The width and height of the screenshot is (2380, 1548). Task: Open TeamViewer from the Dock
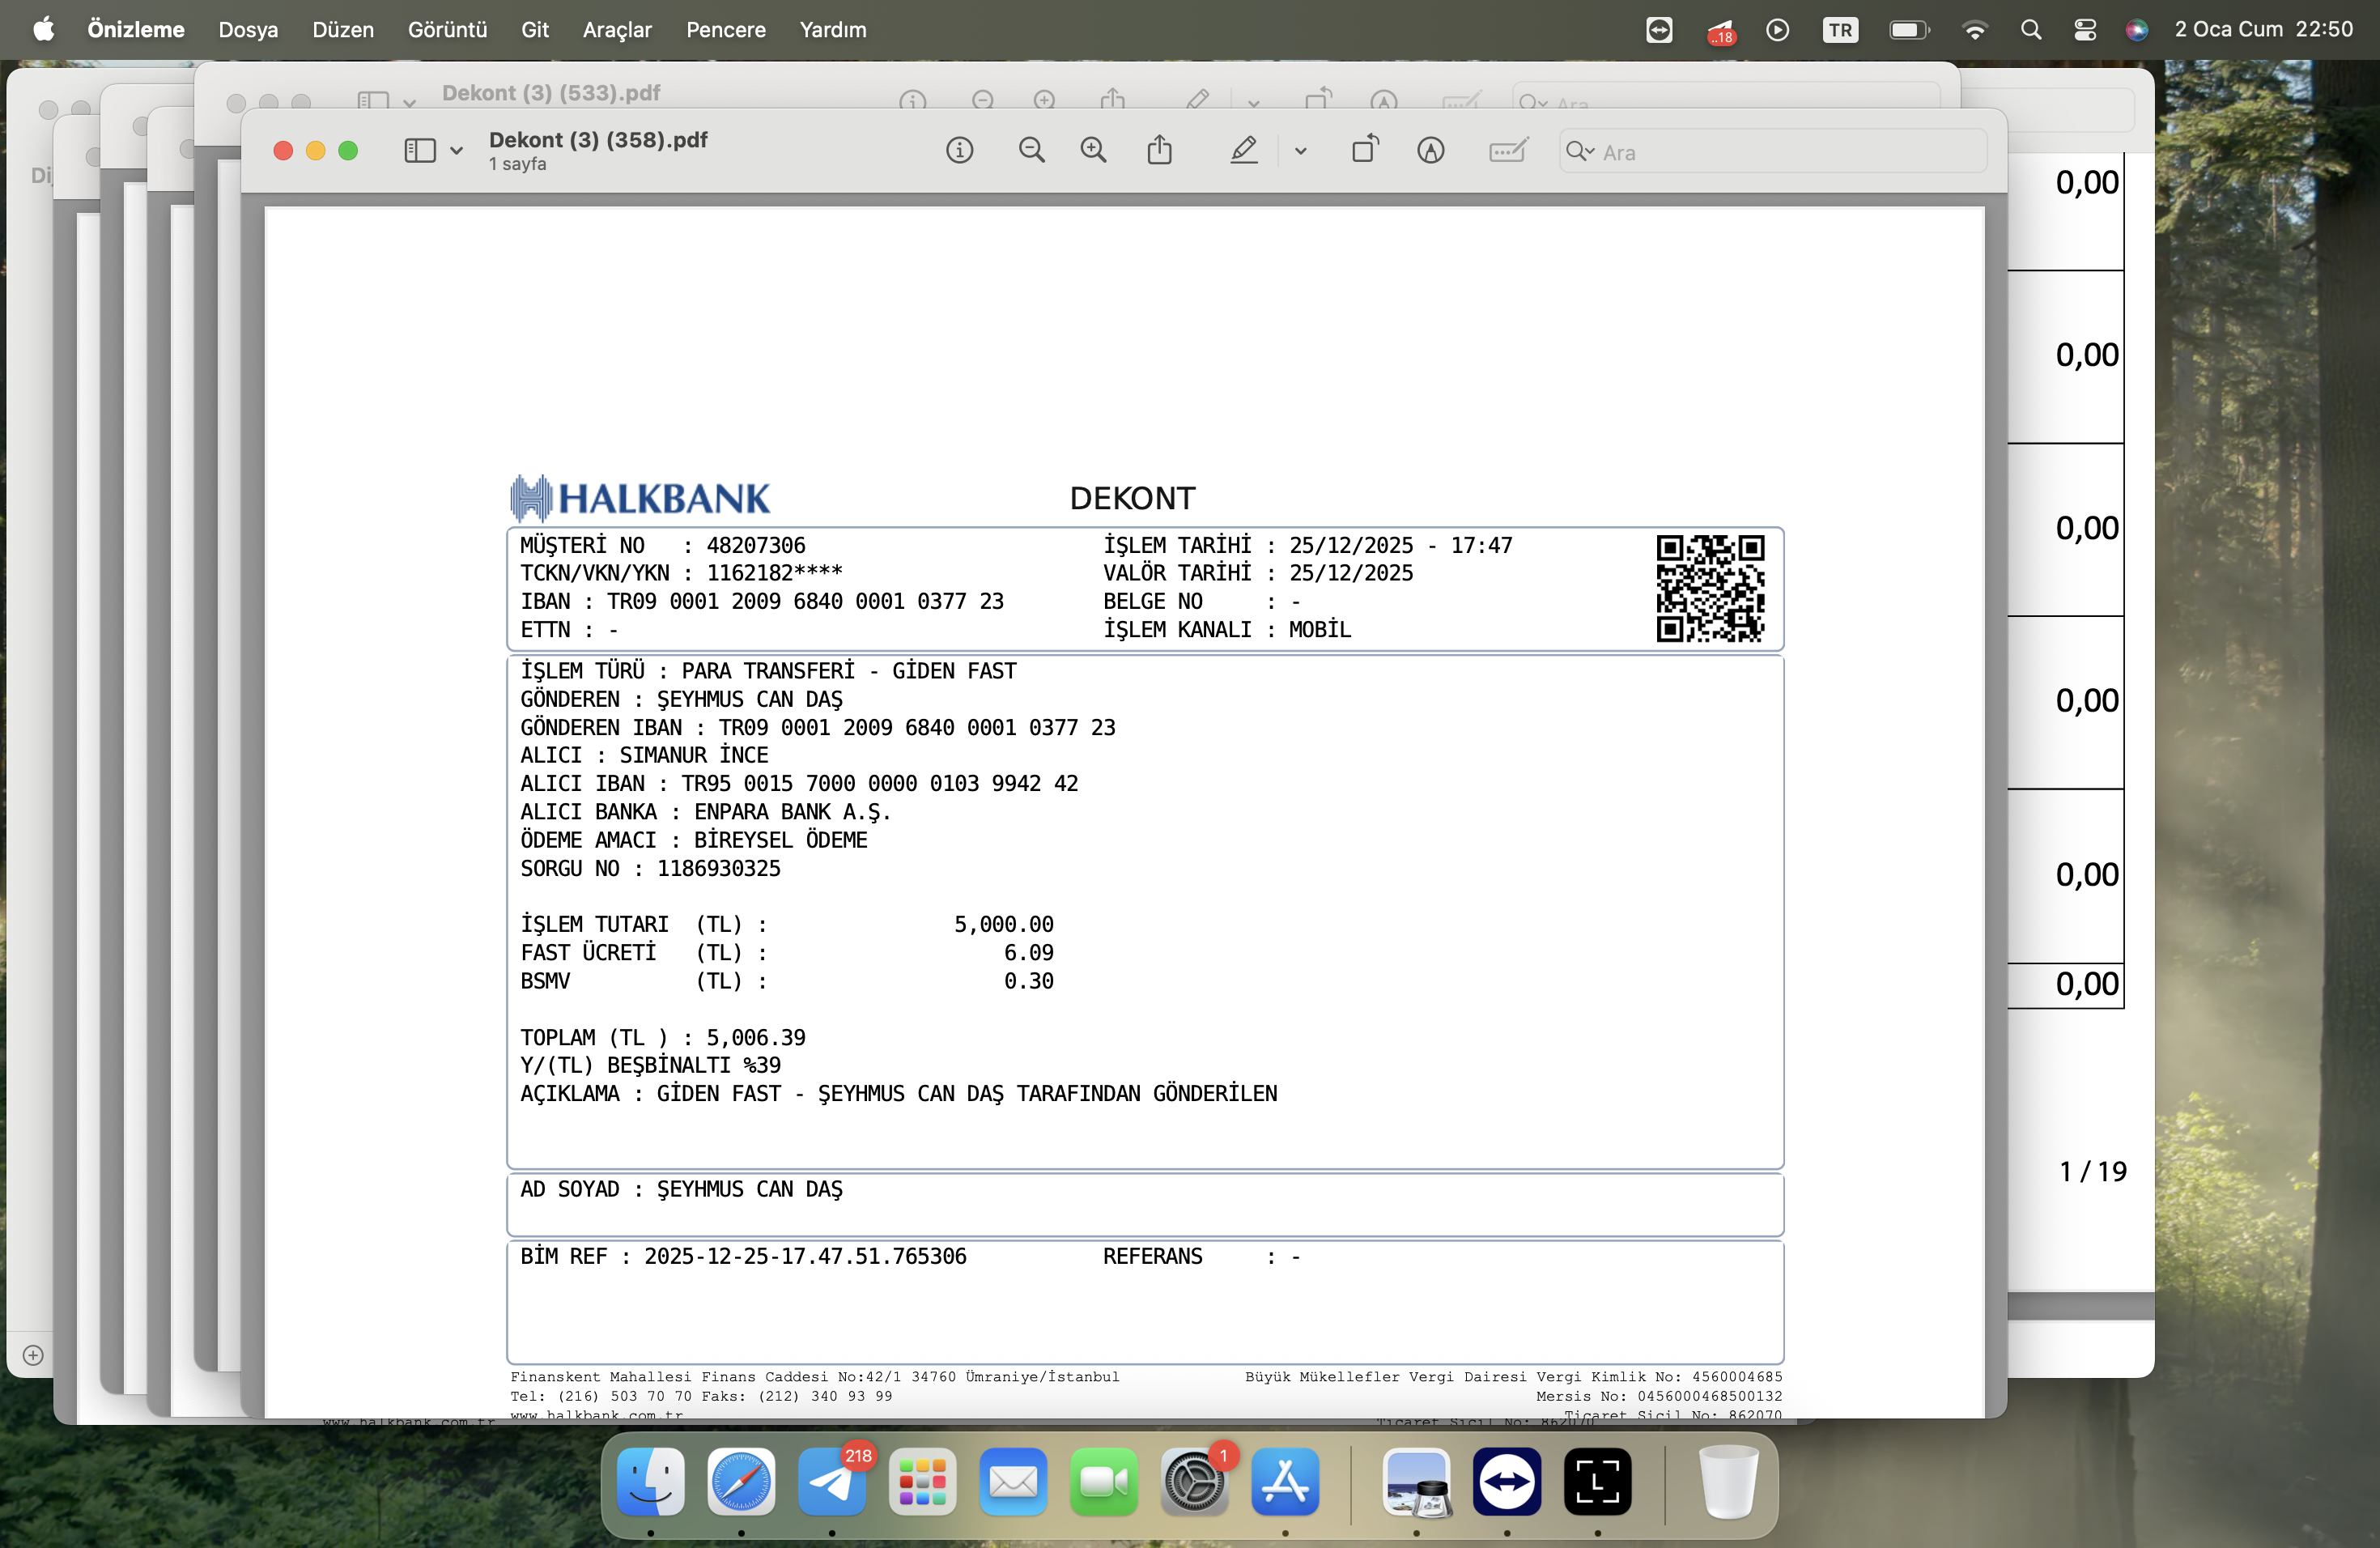(x=1507, y=1481)
